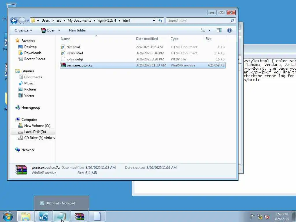Image resolution: width=296 pixels, height=222 pixels.
Task: Click the Windows Explorer taskbar icon
Action: 26,216
